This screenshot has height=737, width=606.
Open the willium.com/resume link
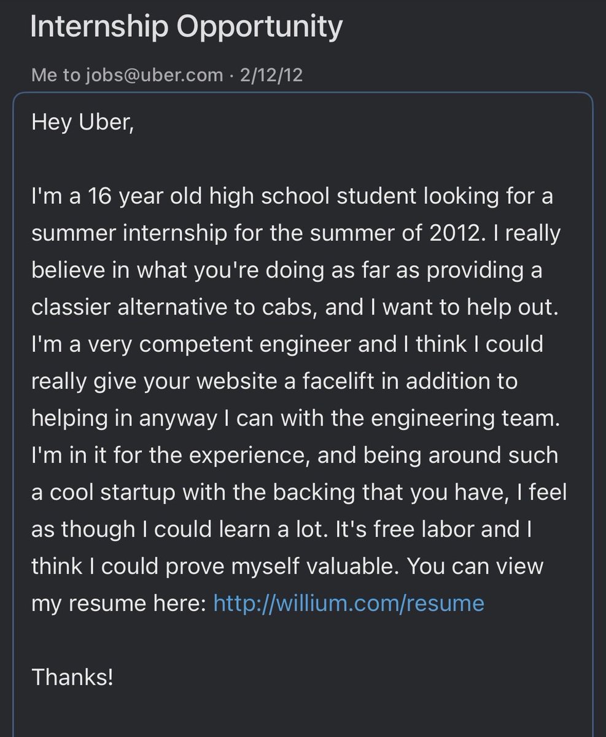tap(349, 604)
